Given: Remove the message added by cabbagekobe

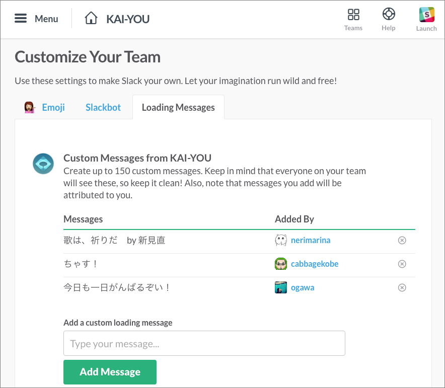Looking at the screenshot, I should click(402, 264).
